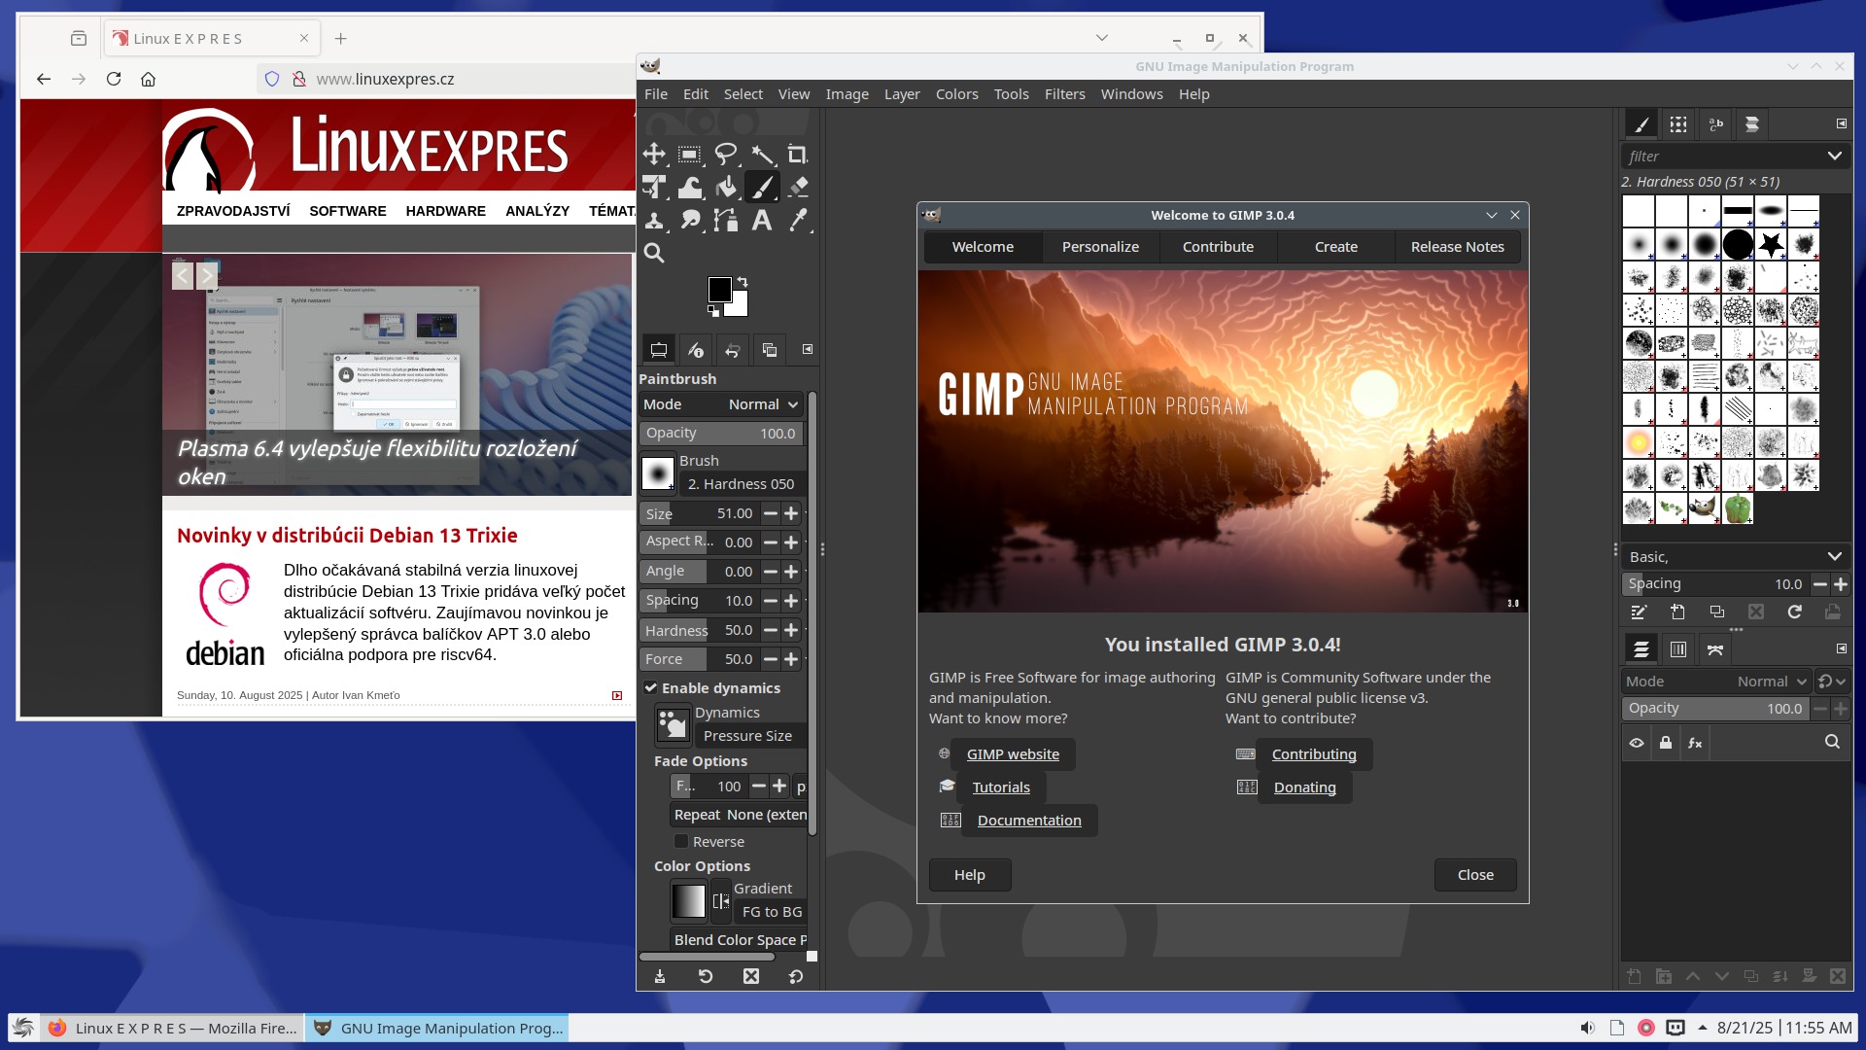Viewport: 1866px width, 1050px height.
Task: Select the Zoom magnifier tool
Action: tap(654, 254)
